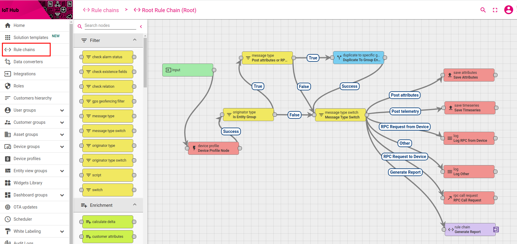The width and height of the screenshot is (517, 244).
Task: Expand User groups submenu arrow
Action: [x=62, y=110]
